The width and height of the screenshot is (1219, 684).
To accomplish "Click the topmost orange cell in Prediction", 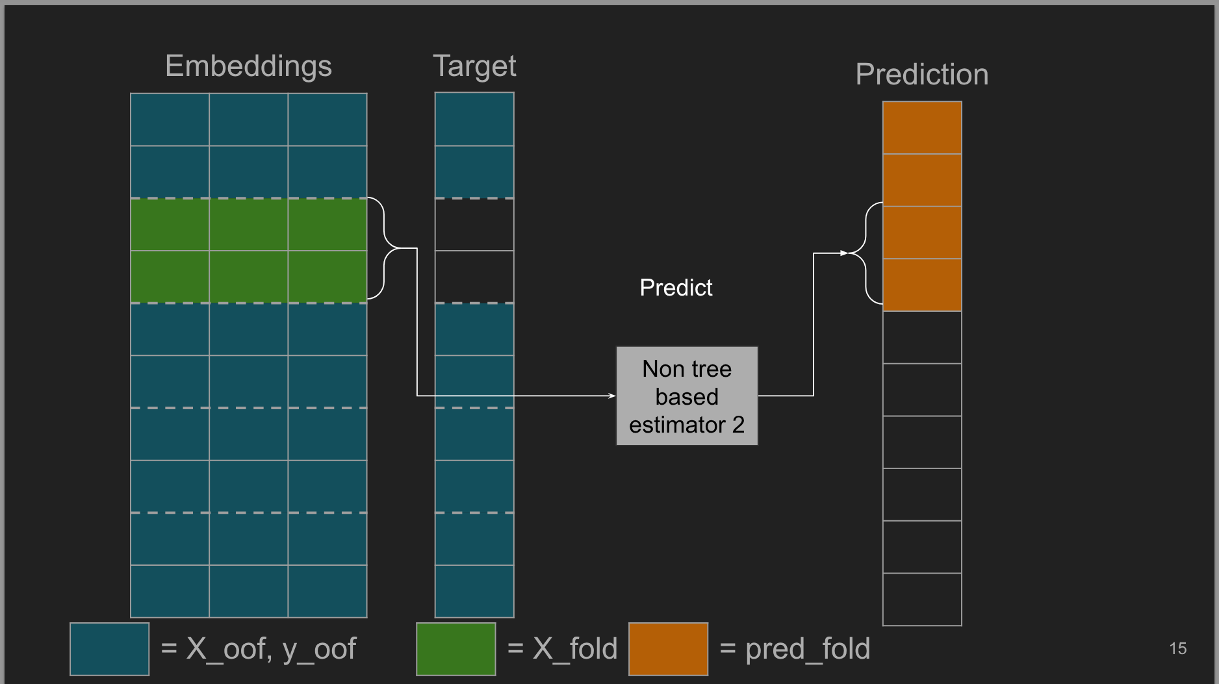I will pyautogui.click(x=921, y=128).
